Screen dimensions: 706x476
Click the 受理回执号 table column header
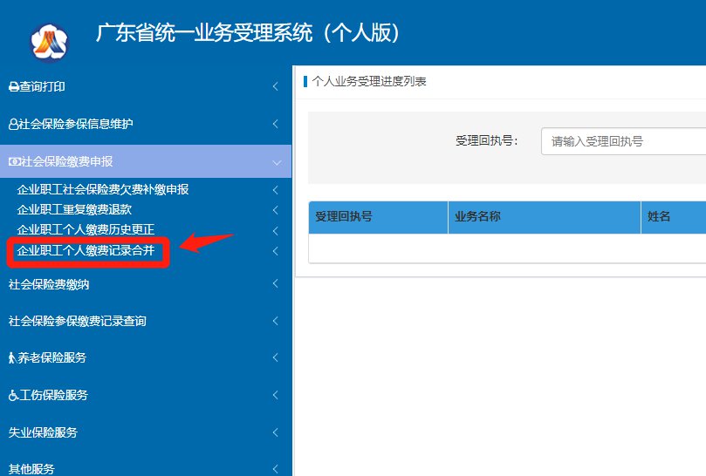(x=378, y=217)
